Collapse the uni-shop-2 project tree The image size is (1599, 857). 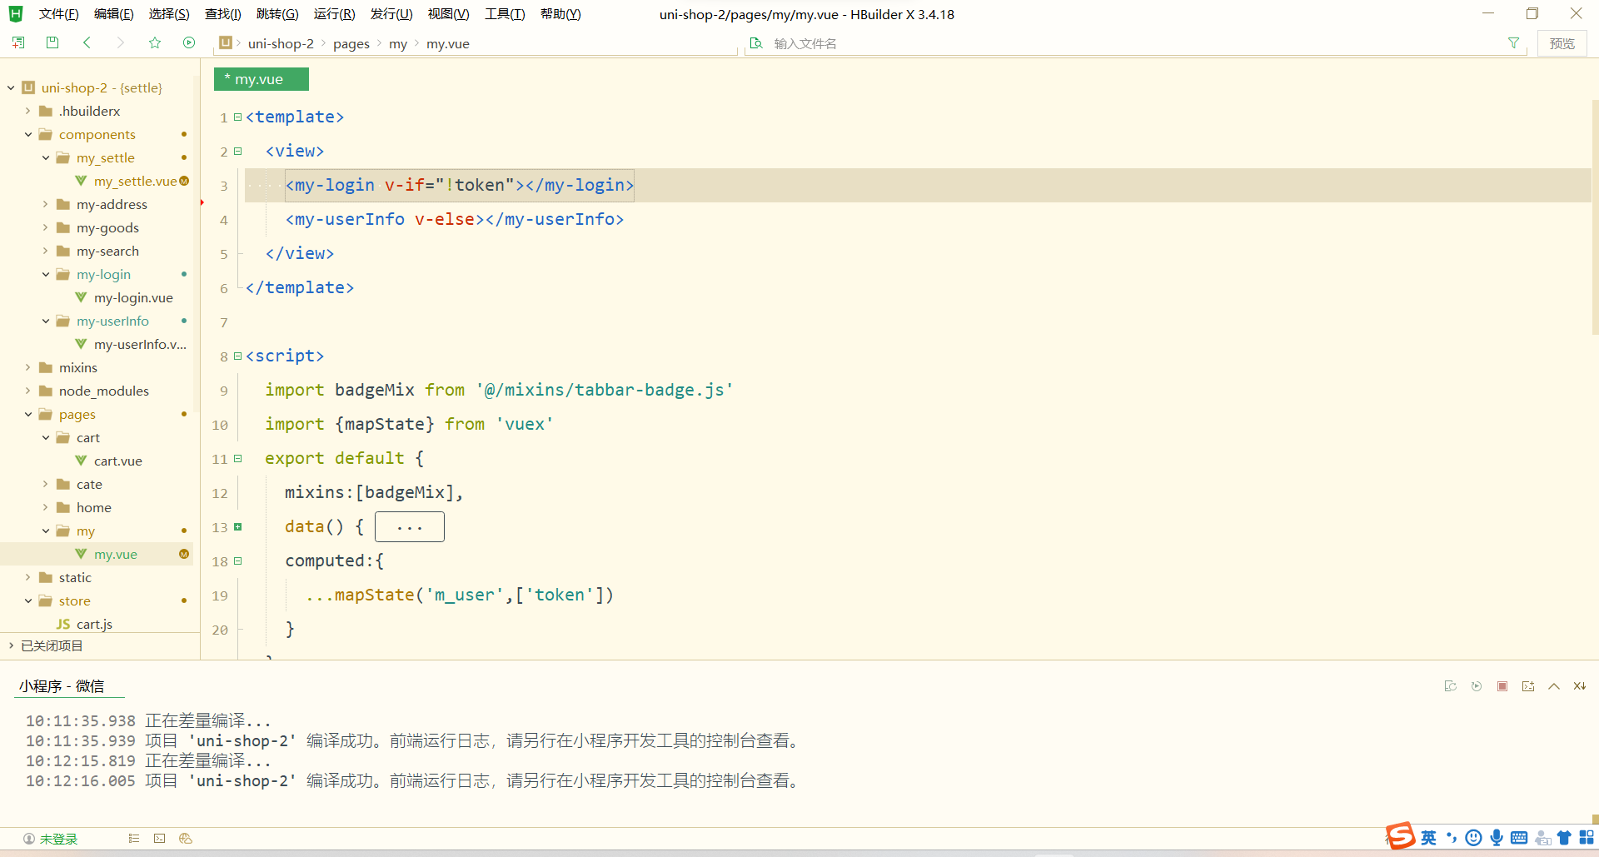pos(10,87)
